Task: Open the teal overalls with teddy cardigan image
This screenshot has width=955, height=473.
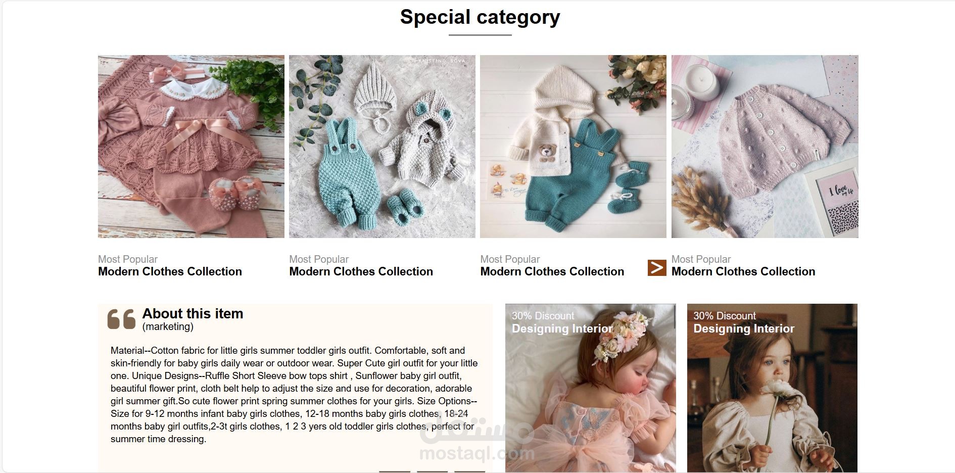Action: tap(573, 147)
